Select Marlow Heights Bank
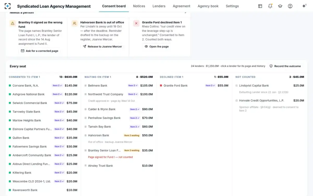Image resolution: width=313 pixels, height=196 pixels. coord(43,120)
